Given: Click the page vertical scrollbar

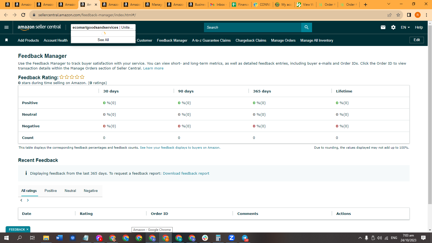Looking at the screenshot, I should pos(430,115).
